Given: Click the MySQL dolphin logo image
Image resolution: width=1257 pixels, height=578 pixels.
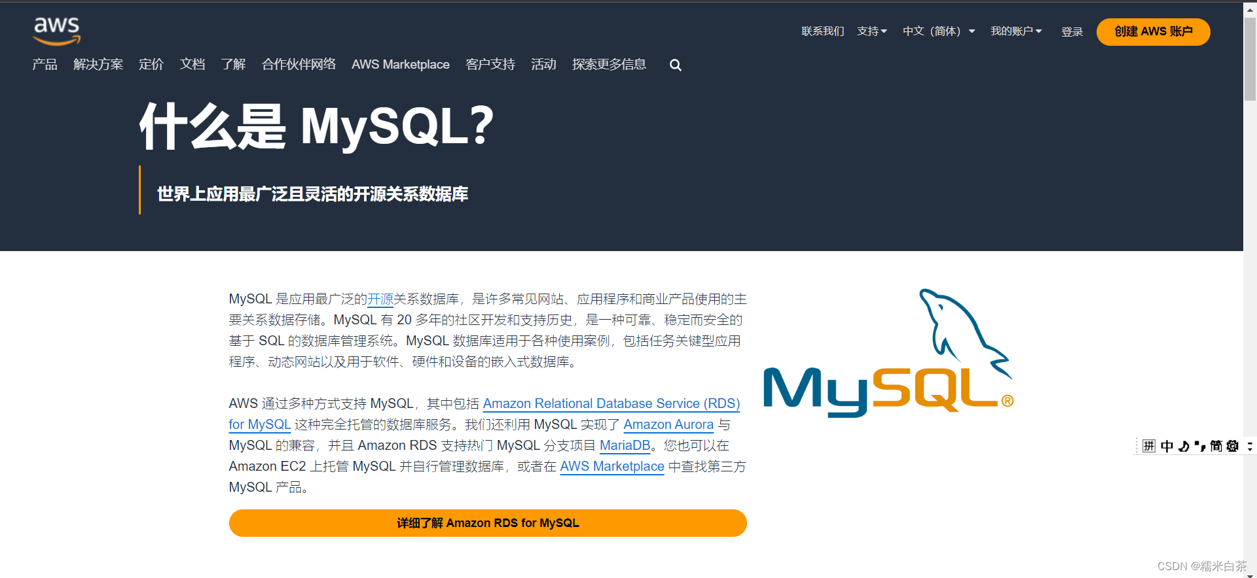Looking at the screenshot, I should [888, 353].
